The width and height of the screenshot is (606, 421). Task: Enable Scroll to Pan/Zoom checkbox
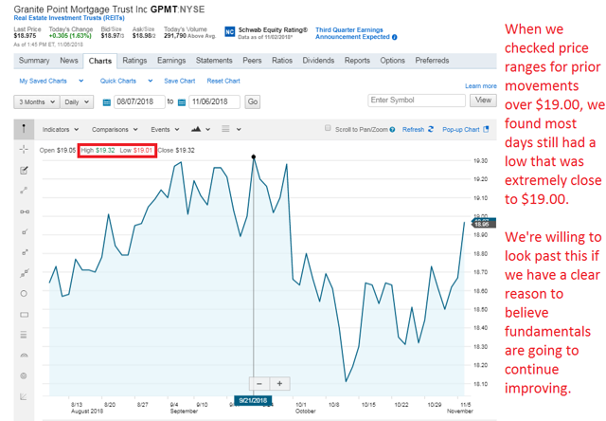pos(328,128)
